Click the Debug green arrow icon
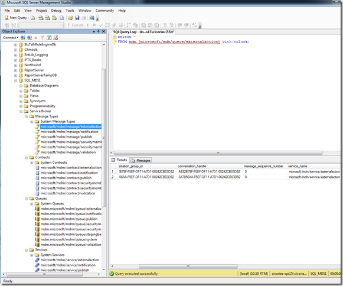The width and height of the screenshot is (343, 286). [88, 25]
